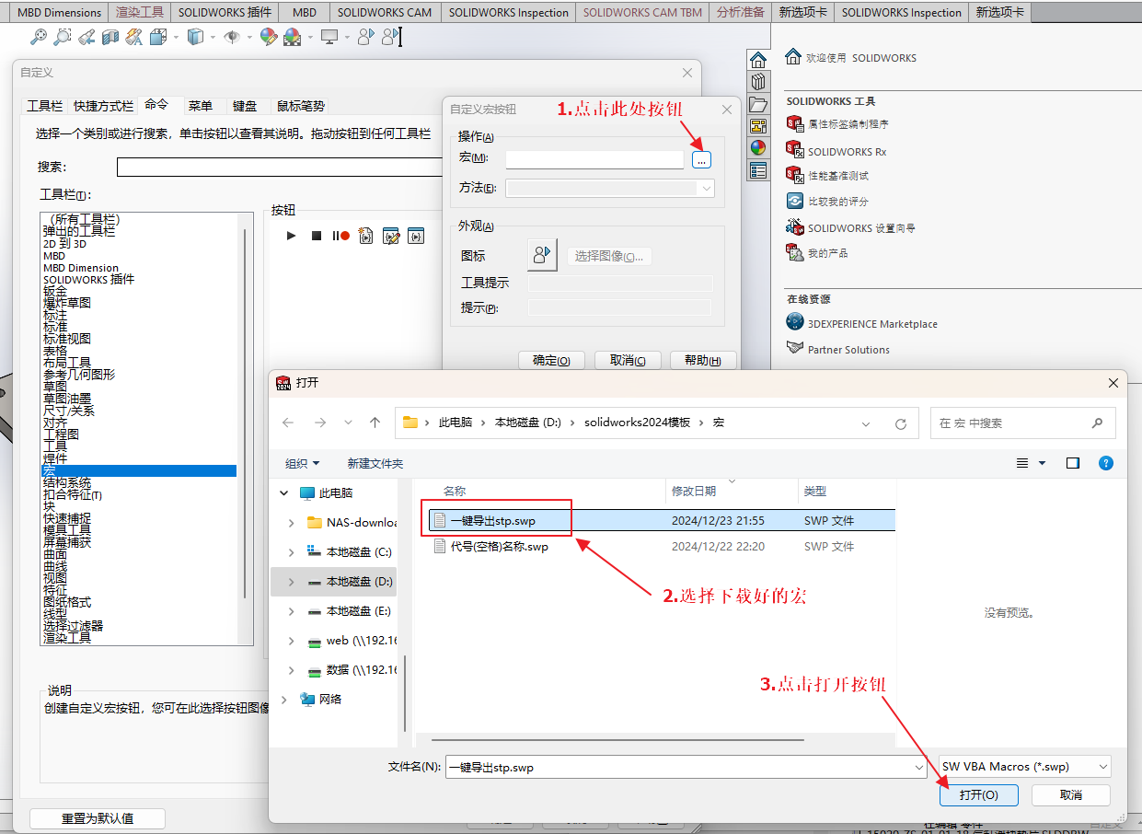The image size is (1142, 834).
Task: Open the Appearances color ball task pane icon
Action: 758,148
